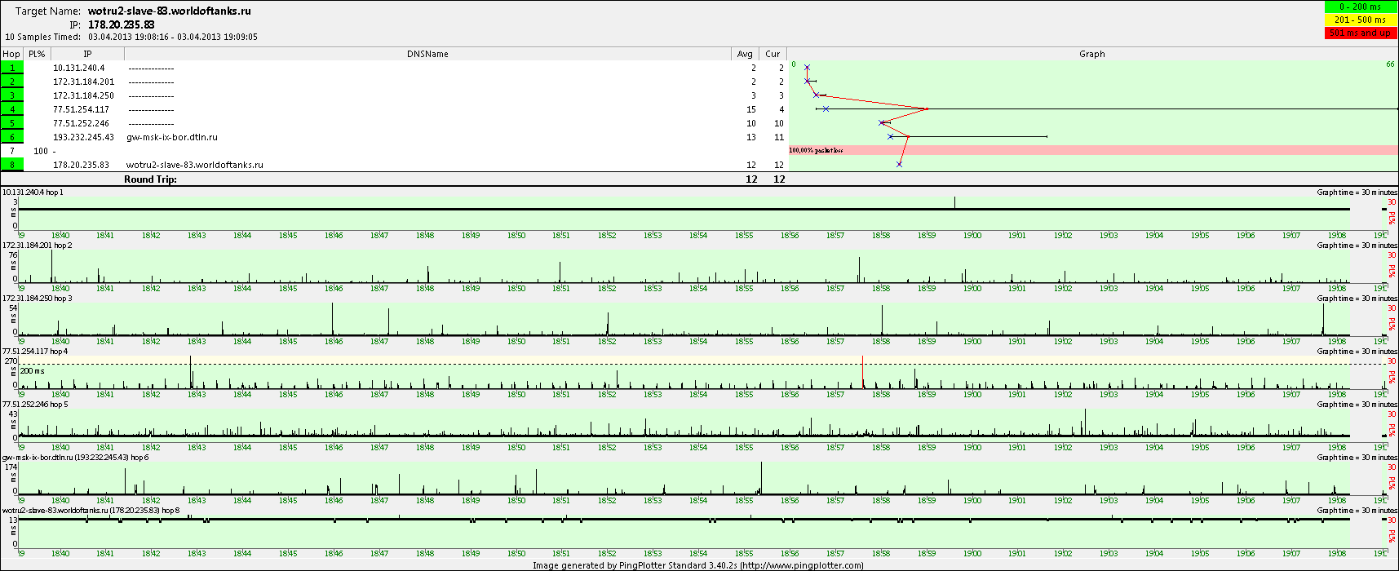Click the green 0 - 200 ms legend swatch

(x=1360, y=7)
